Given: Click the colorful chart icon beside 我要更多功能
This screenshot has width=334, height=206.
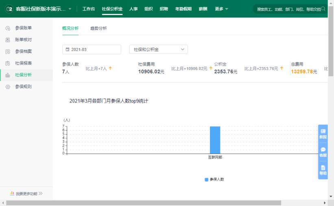Looking at the screenshot, I should (x=12, y=193).
